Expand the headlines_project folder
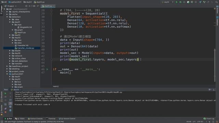This screenshot has height=123, width=219. [x=7, y=66]
